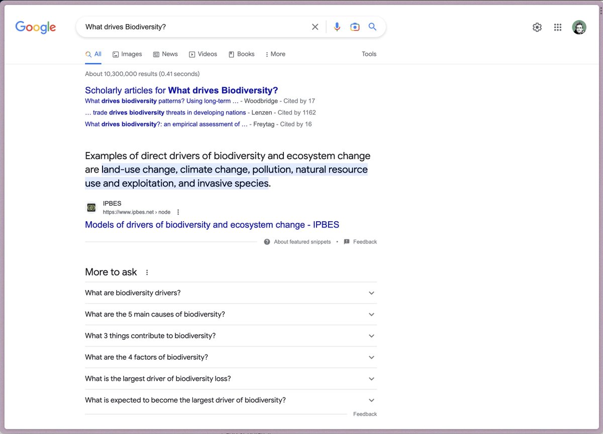
Task: Click the About featured snippets link
Action: tap(302, 242)
